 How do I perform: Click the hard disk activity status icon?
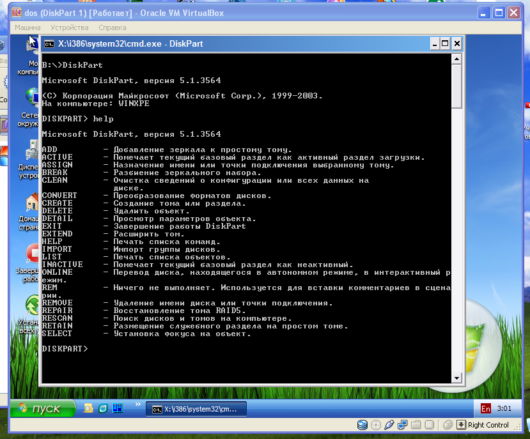(x=362, y=425)
